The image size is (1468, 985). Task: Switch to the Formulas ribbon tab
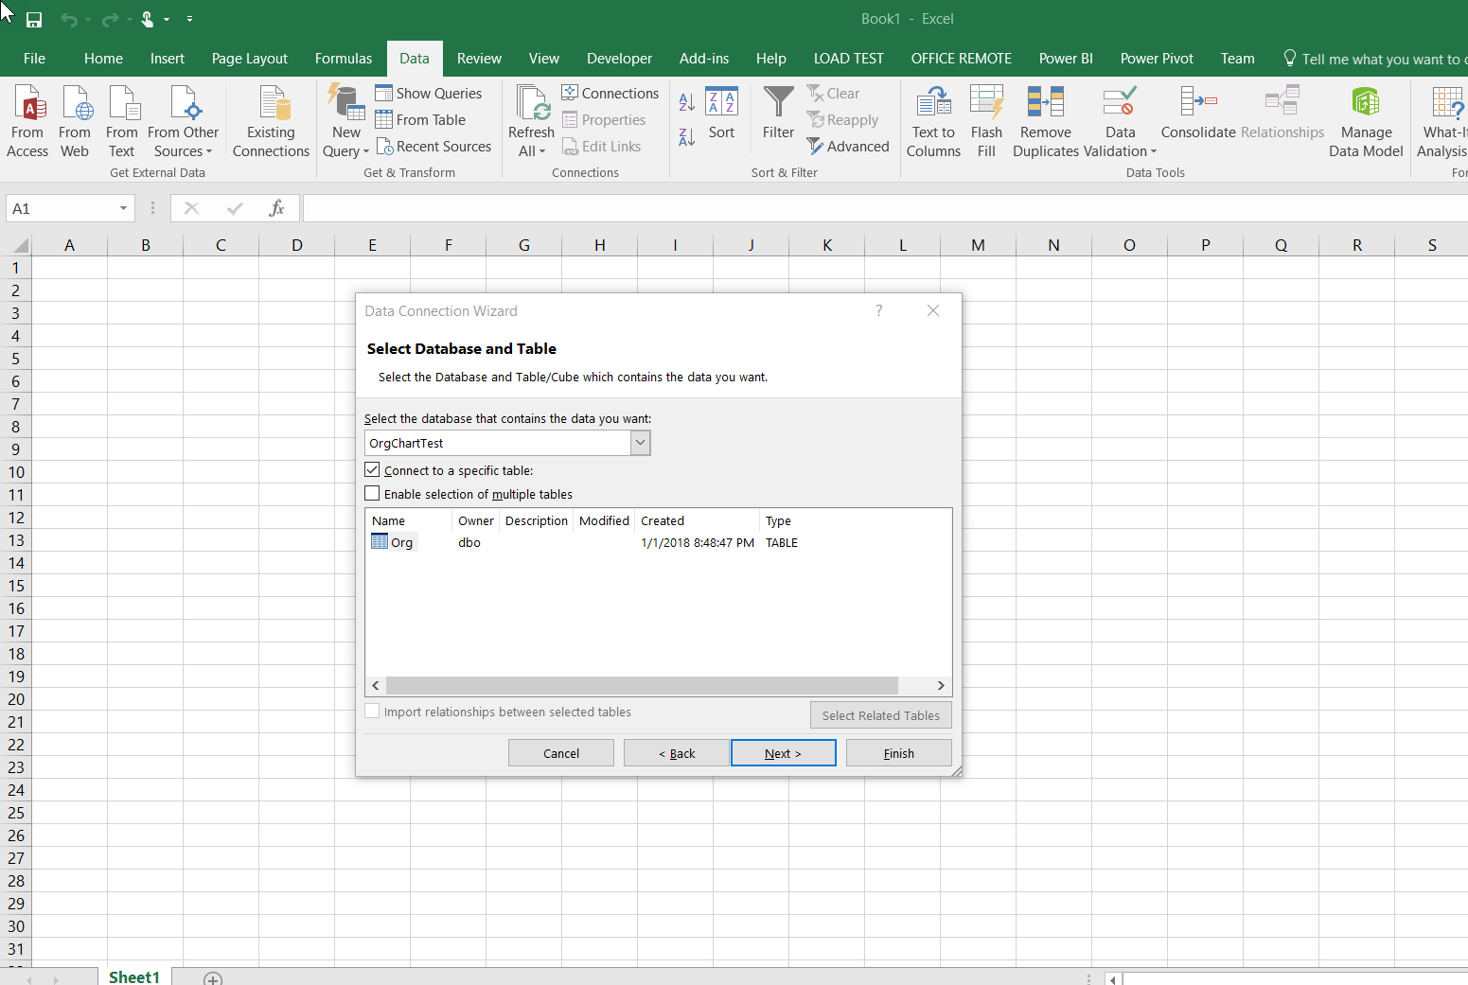pos(344,58)
